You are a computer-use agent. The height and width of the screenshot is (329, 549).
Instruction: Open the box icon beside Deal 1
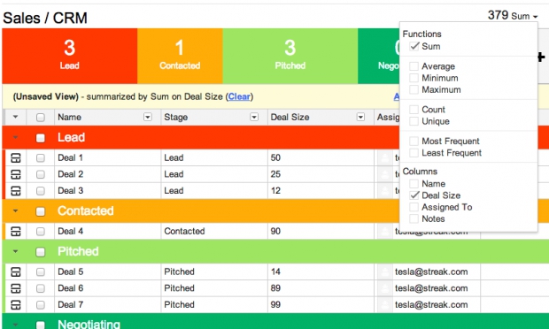pos(16,158)
